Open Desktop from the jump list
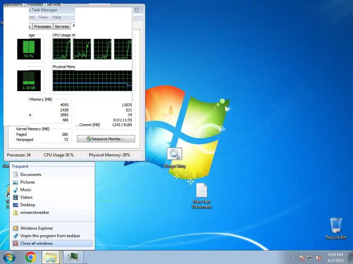Screen dimensions: 353x264 tap(52, 205)
